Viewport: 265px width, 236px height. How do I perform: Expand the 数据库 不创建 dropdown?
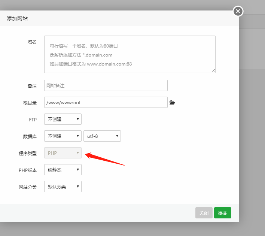point(63,136)
